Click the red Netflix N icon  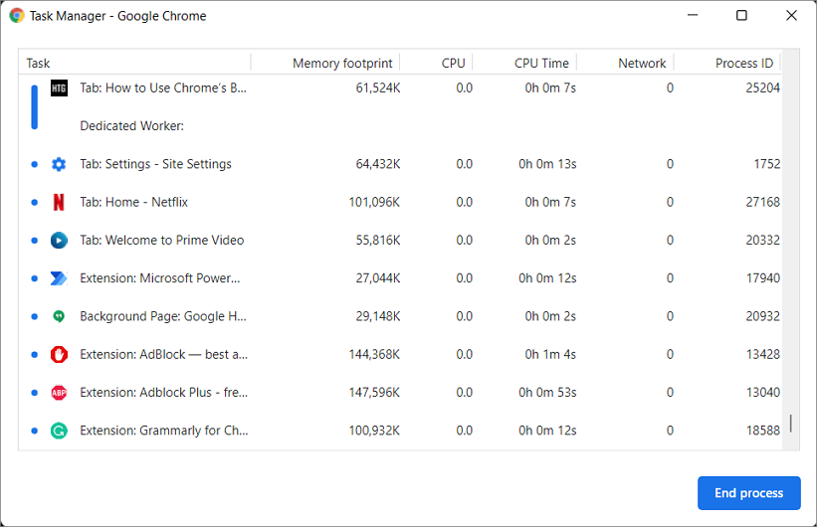tap(59, 202)
